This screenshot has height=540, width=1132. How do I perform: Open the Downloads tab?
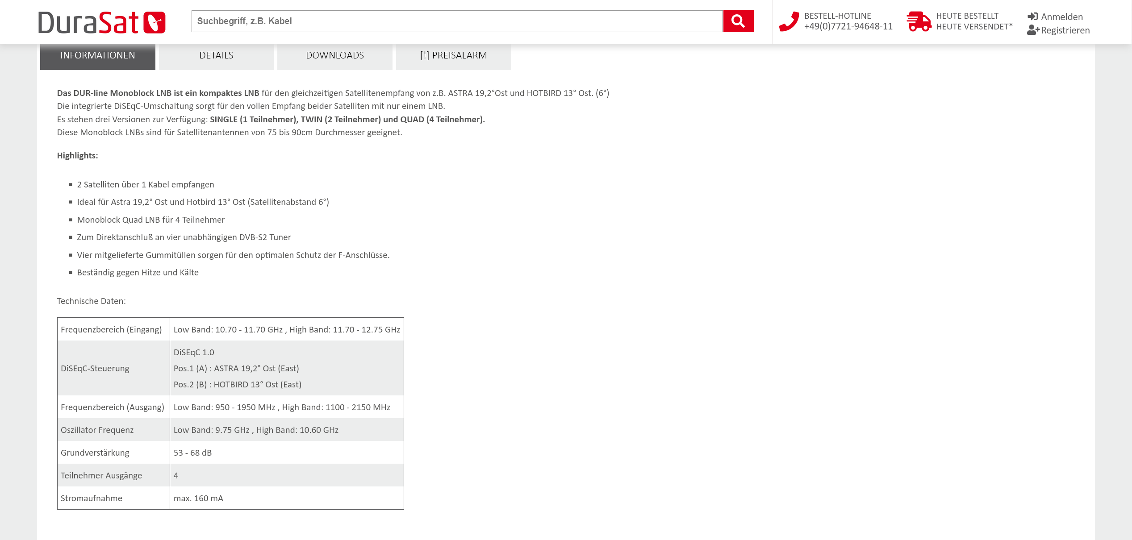pyautogui.click(x=334, y=55)
